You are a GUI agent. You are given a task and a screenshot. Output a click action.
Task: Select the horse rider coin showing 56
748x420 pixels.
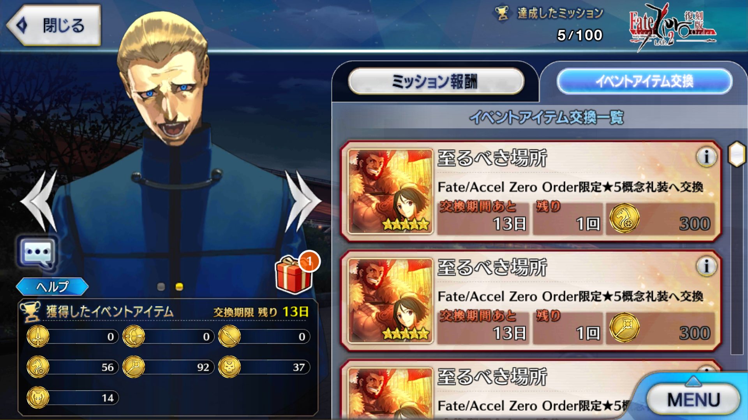click(x=38, y=367)
